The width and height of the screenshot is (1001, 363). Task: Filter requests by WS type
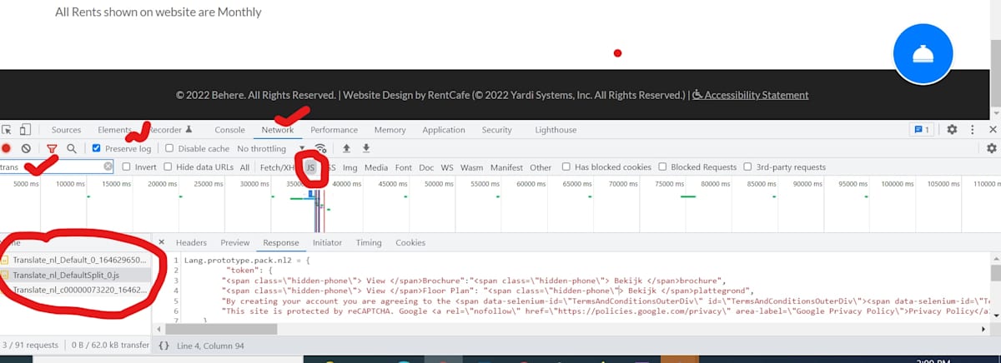(x=448, y=167)
